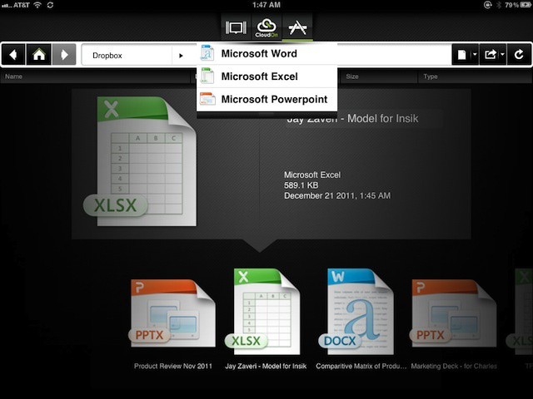Viewport: 533px width, 399px height.
Task: Tap the back navigation arrow
Action: (13, 56)
